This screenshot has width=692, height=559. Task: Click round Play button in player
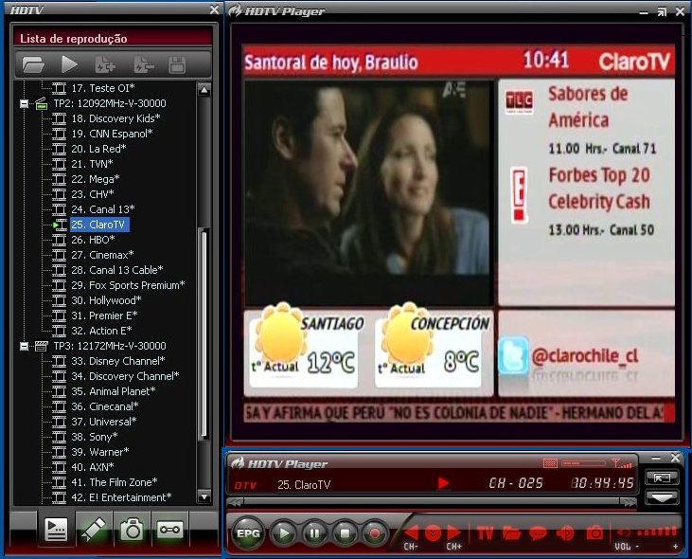click(x=283, y=533)
